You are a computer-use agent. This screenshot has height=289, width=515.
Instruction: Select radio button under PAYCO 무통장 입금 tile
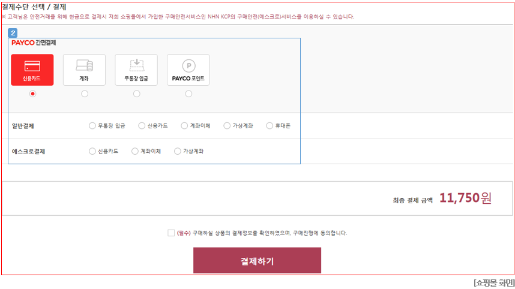(137, 94)
